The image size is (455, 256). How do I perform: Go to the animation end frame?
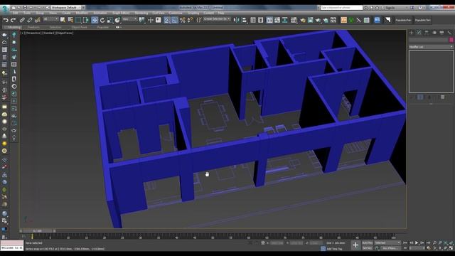(428, 242)
